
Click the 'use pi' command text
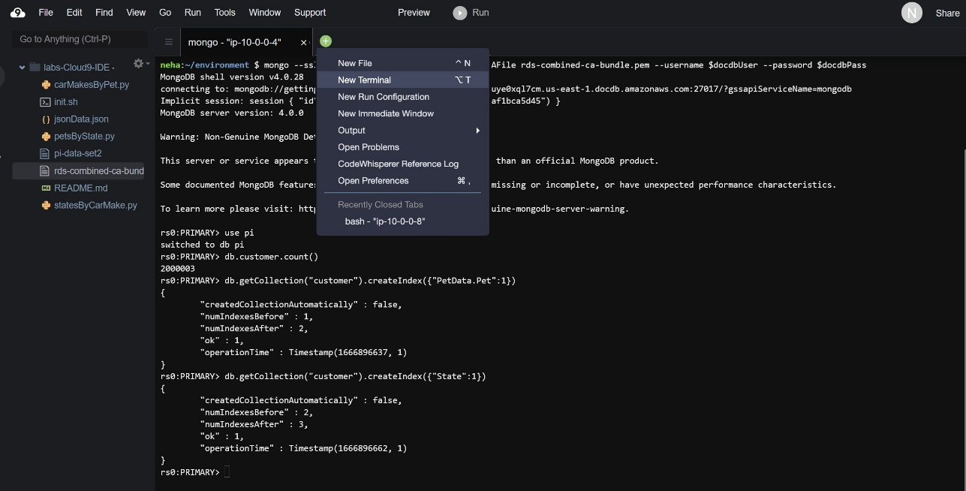click(x=239, y=233)
